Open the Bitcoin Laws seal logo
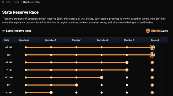The height and width of the screenshot is (96, 173). (148, 31)
